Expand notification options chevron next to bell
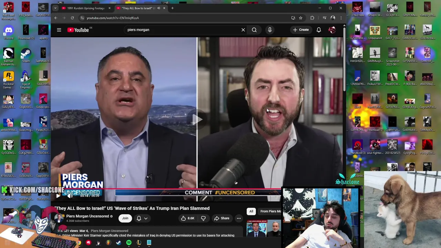This screenshot has width=441, height=248. [146, 218]
